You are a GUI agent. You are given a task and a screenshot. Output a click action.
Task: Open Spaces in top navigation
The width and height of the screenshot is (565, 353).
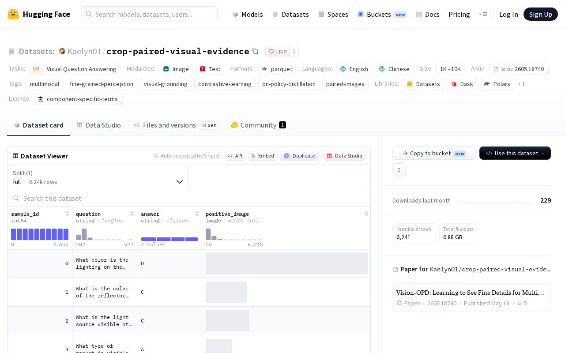click(x=333, y=14)
